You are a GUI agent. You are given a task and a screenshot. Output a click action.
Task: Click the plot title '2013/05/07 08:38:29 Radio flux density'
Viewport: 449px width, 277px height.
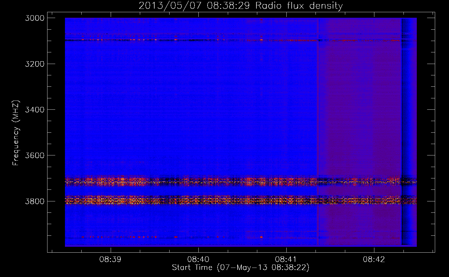click(x=241, y=6)
